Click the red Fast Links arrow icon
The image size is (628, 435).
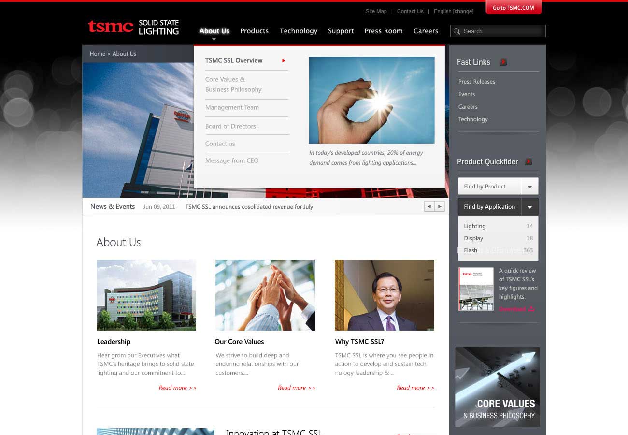click(x=503, y=62)
